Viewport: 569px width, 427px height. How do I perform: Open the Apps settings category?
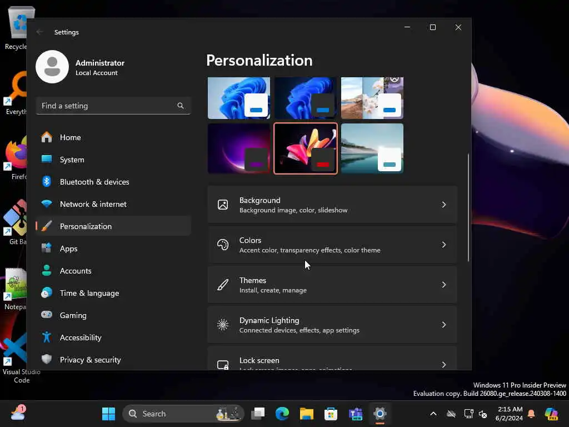(x=113, y=249)
